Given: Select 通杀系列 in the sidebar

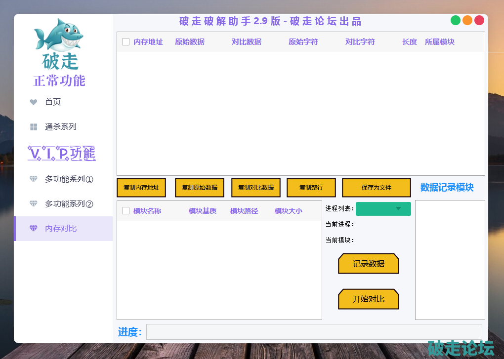Looking at the screenshot, I should (60, 127).
